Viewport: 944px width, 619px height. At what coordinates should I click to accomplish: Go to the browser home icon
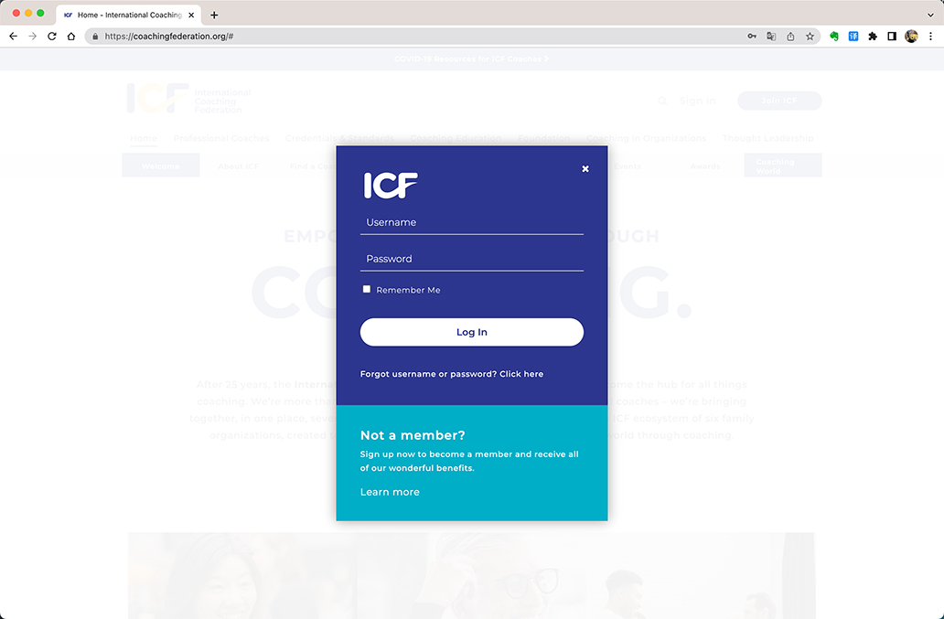71,36
